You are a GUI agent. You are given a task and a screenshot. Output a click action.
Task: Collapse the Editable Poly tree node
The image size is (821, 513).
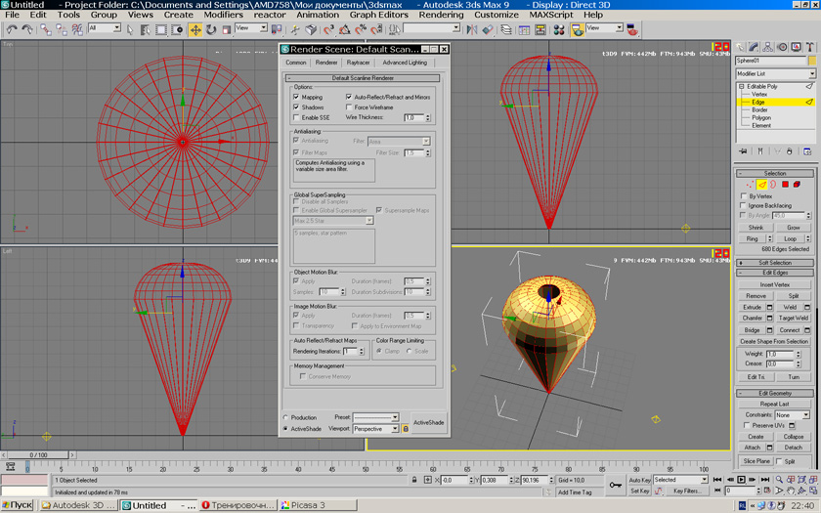tap(741, 87)
